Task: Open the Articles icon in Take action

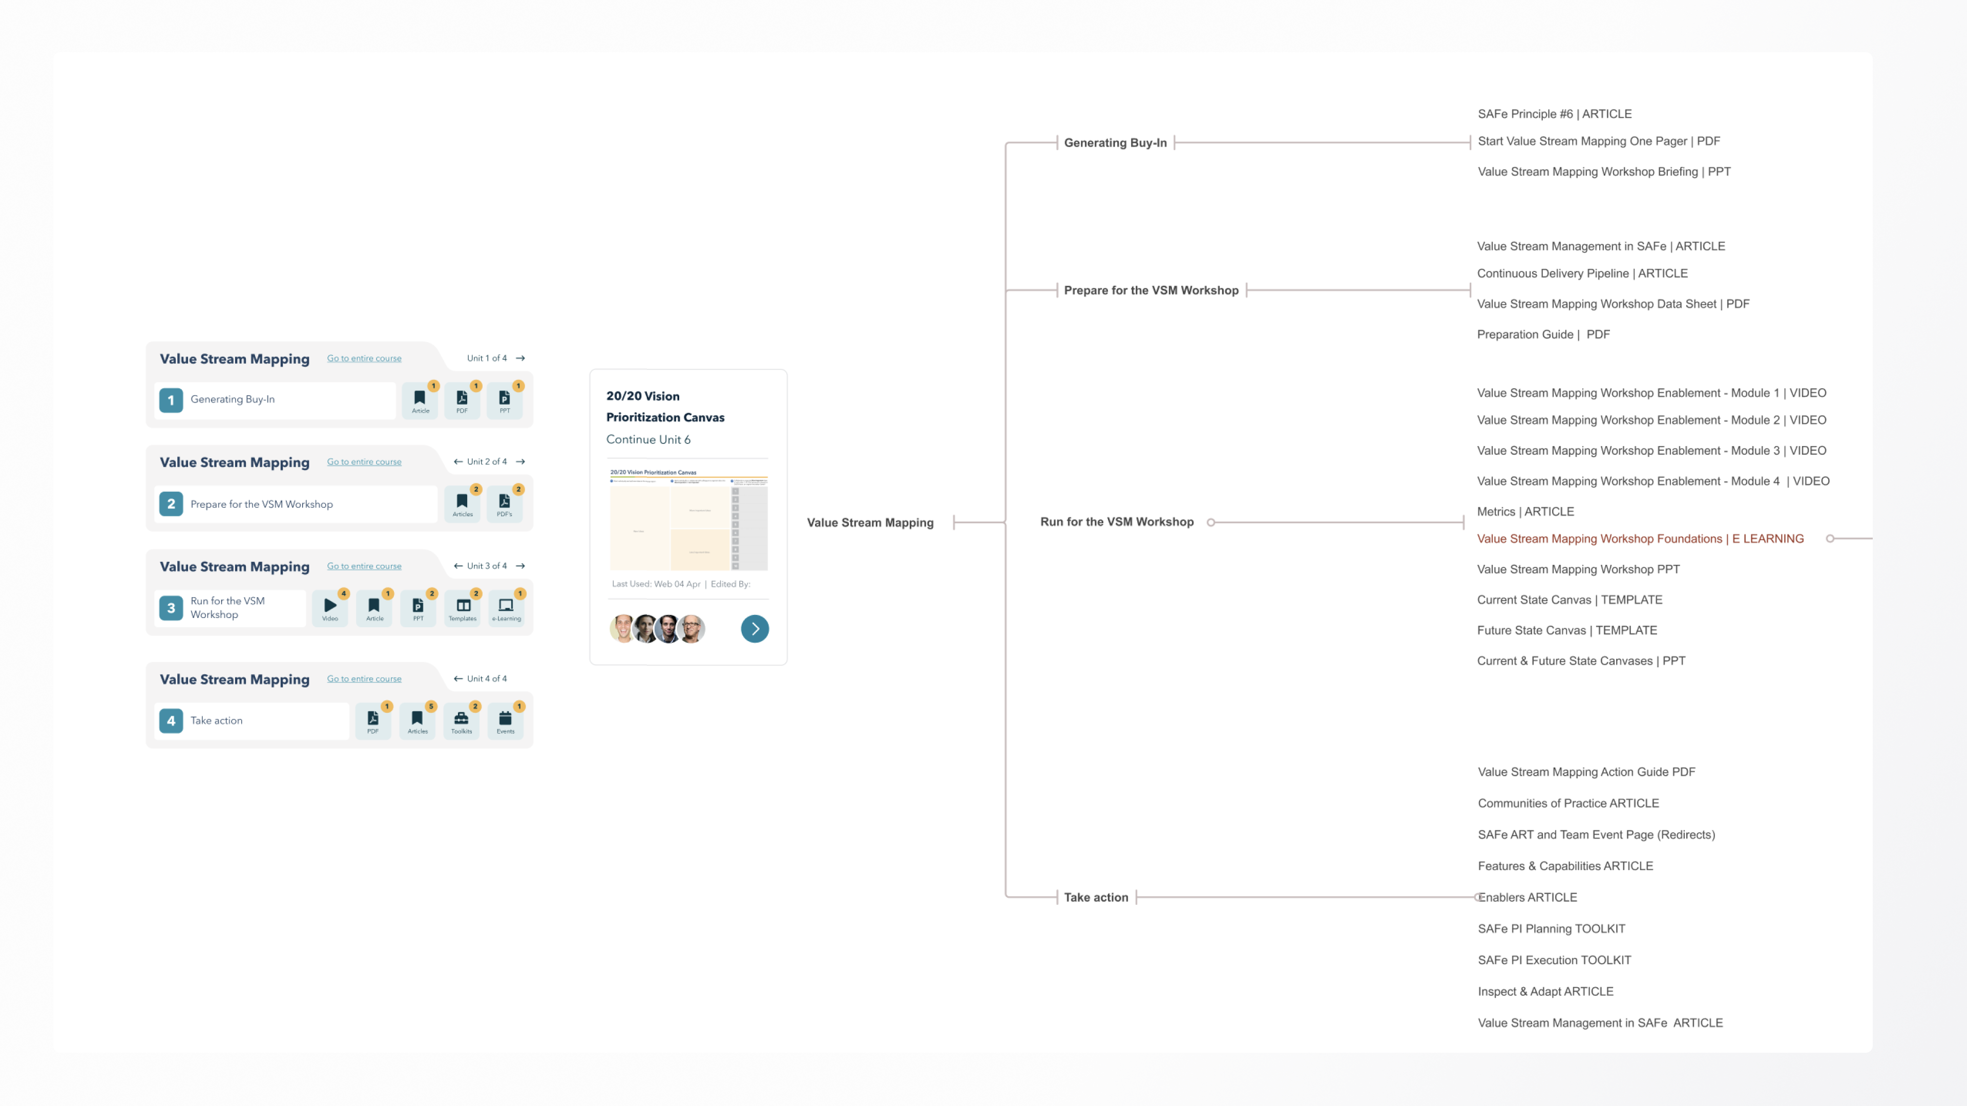Action: [x=417, y=720]
